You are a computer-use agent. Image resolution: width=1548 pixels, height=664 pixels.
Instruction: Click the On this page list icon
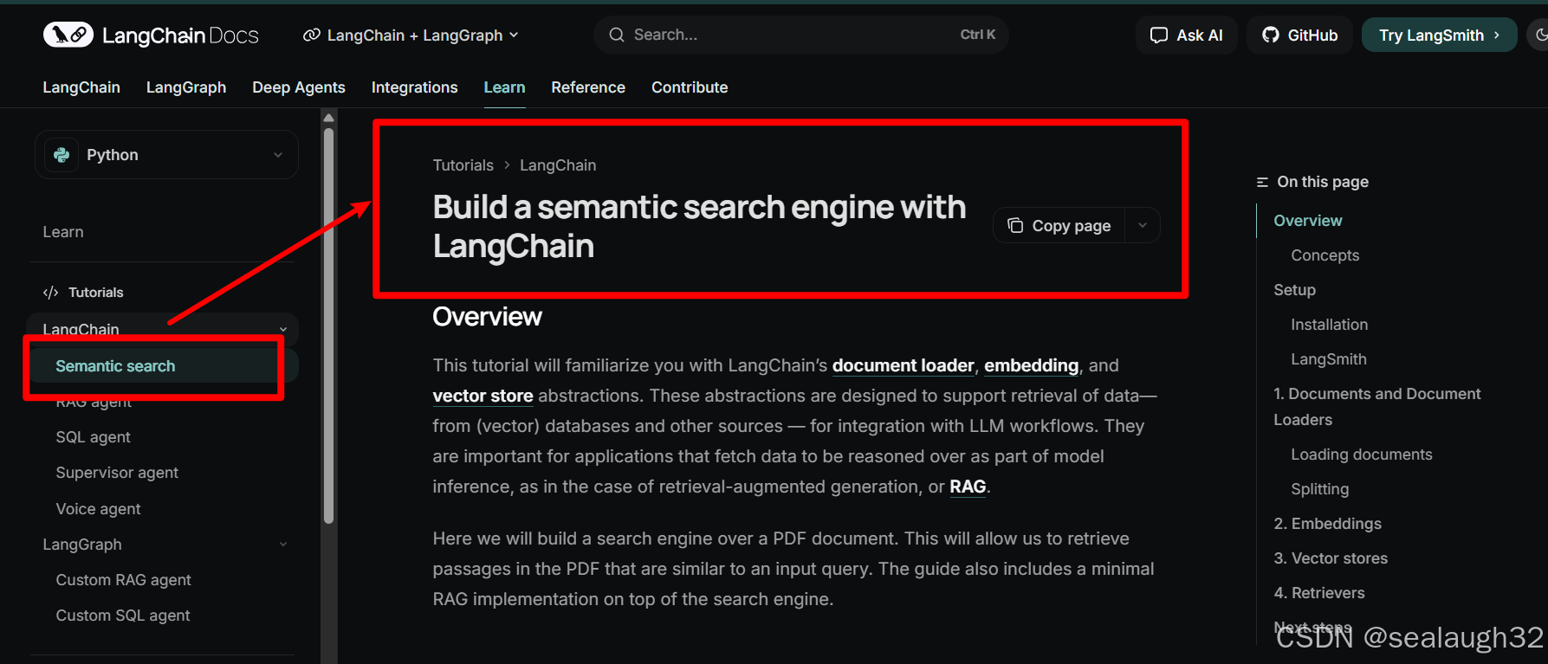click(1262, 182)
